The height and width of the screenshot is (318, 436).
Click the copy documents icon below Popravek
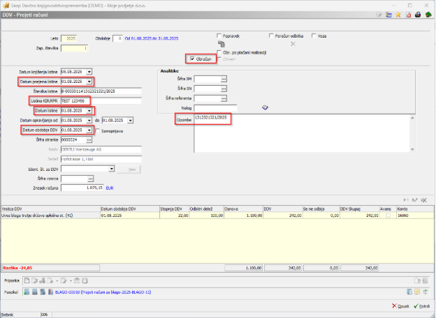(221, 44)
